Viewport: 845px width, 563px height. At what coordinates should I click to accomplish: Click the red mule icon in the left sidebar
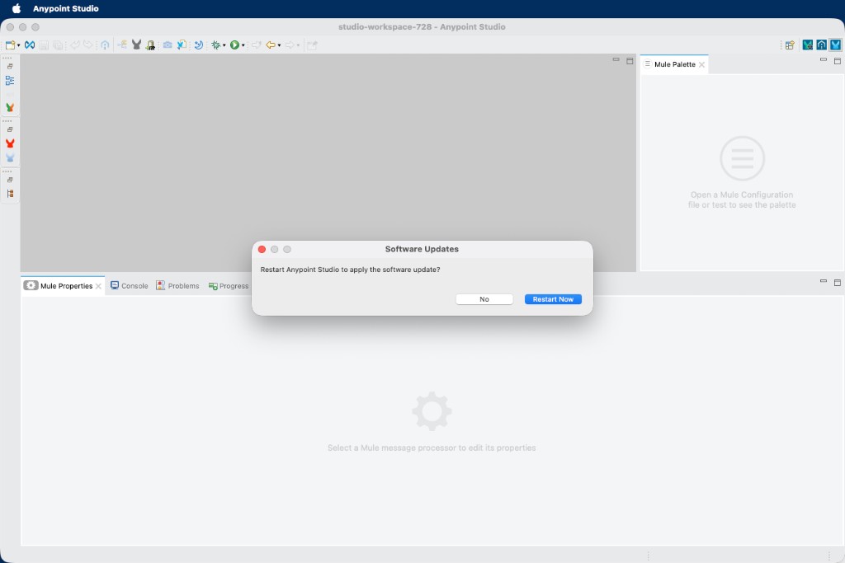pyautogui.click(x=10, y=143)
